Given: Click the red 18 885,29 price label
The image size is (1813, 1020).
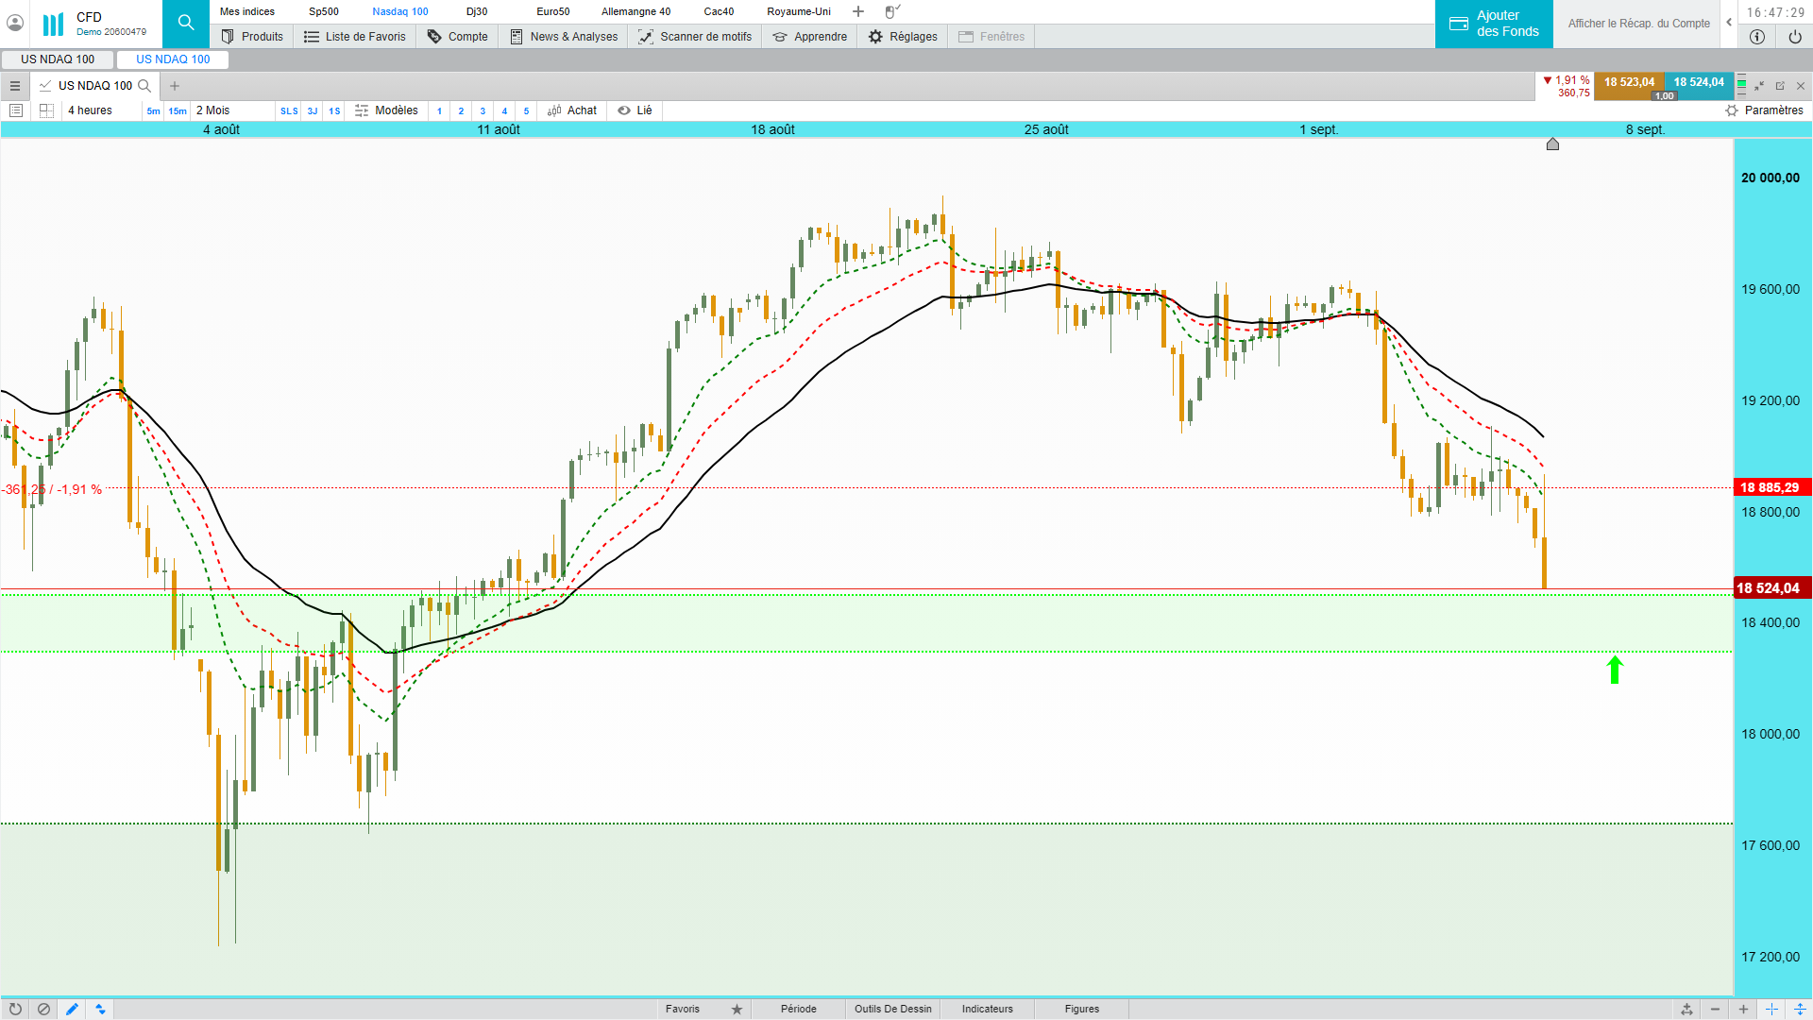Looking at the screenshot, I should coord(1769,487).
